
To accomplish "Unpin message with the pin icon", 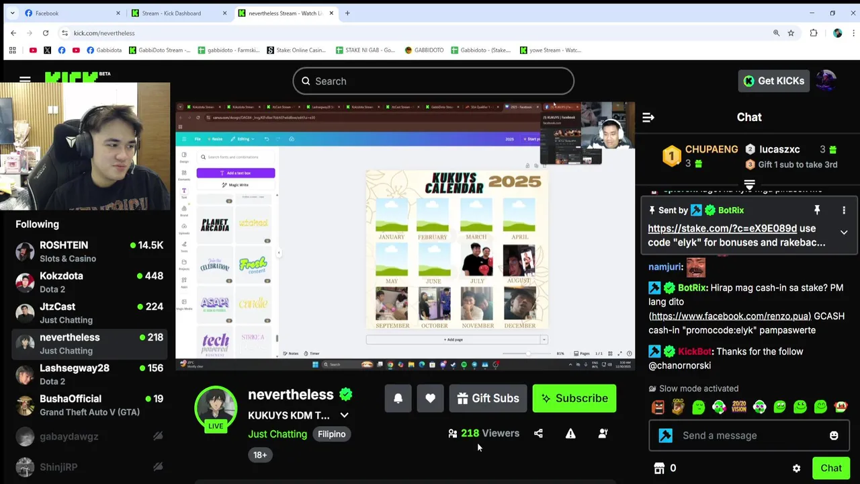I will click(x=817, y=210).
